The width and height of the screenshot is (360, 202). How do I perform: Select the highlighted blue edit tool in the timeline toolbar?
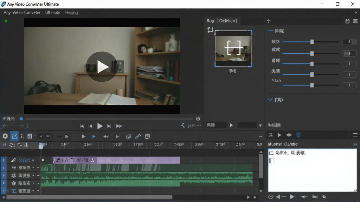[14, 136]
